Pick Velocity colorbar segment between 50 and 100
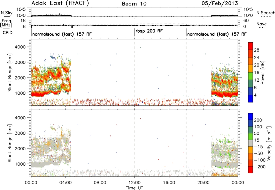Screen dimensions: 275x190 [251, 130]
